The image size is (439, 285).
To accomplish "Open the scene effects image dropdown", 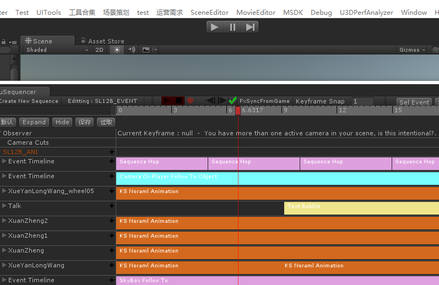I will 149,50.
